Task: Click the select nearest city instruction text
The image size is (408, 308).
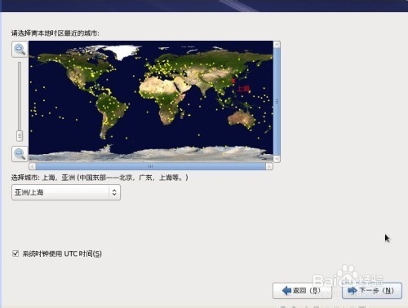Action: tap(55, 33)
